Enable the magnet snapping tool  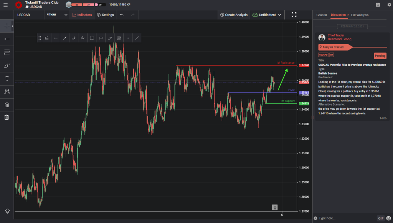[x=6, y=104]
